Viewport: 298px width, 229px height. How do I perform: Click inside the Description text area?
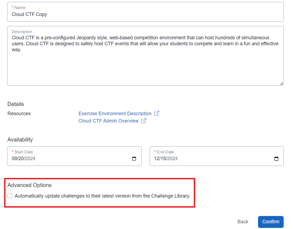click(x=145, y=56)
